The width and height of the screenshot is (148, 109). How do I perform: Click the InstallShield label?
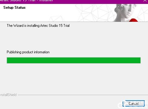(8, 95)
